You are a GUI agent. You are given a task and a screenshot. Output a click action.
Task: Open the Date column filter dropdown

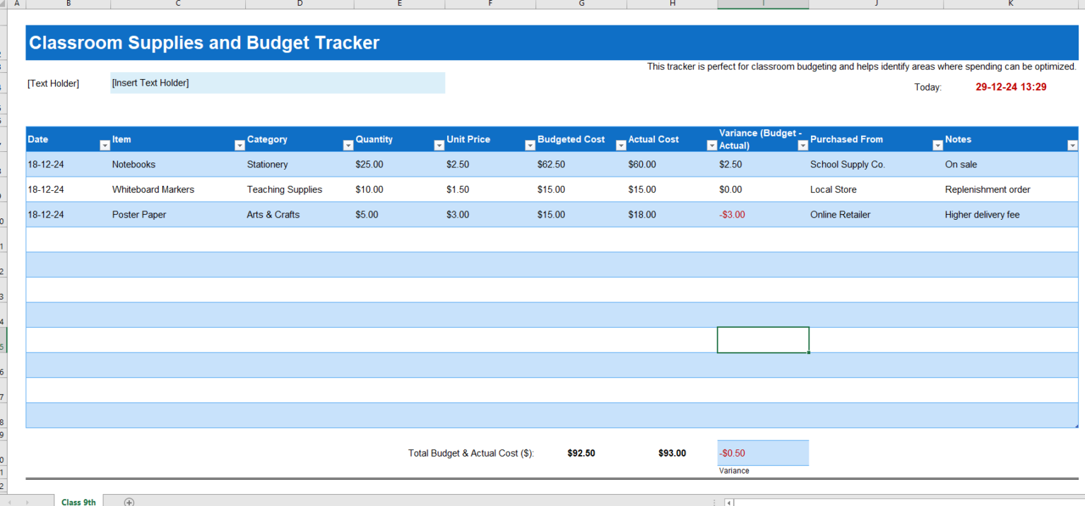click(105, 145)
